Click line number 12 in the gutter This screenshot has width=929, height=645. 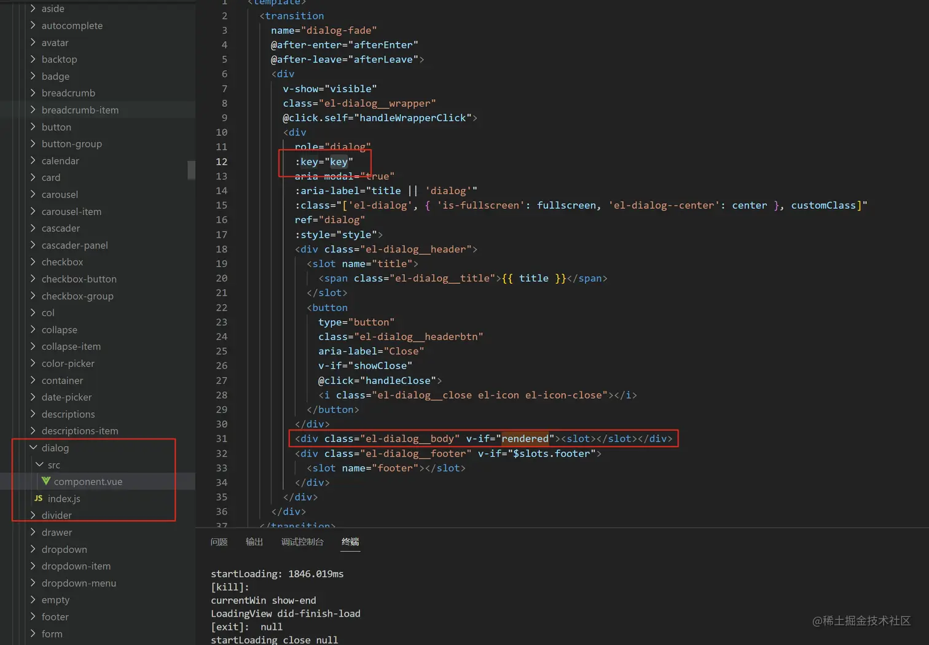221,162
